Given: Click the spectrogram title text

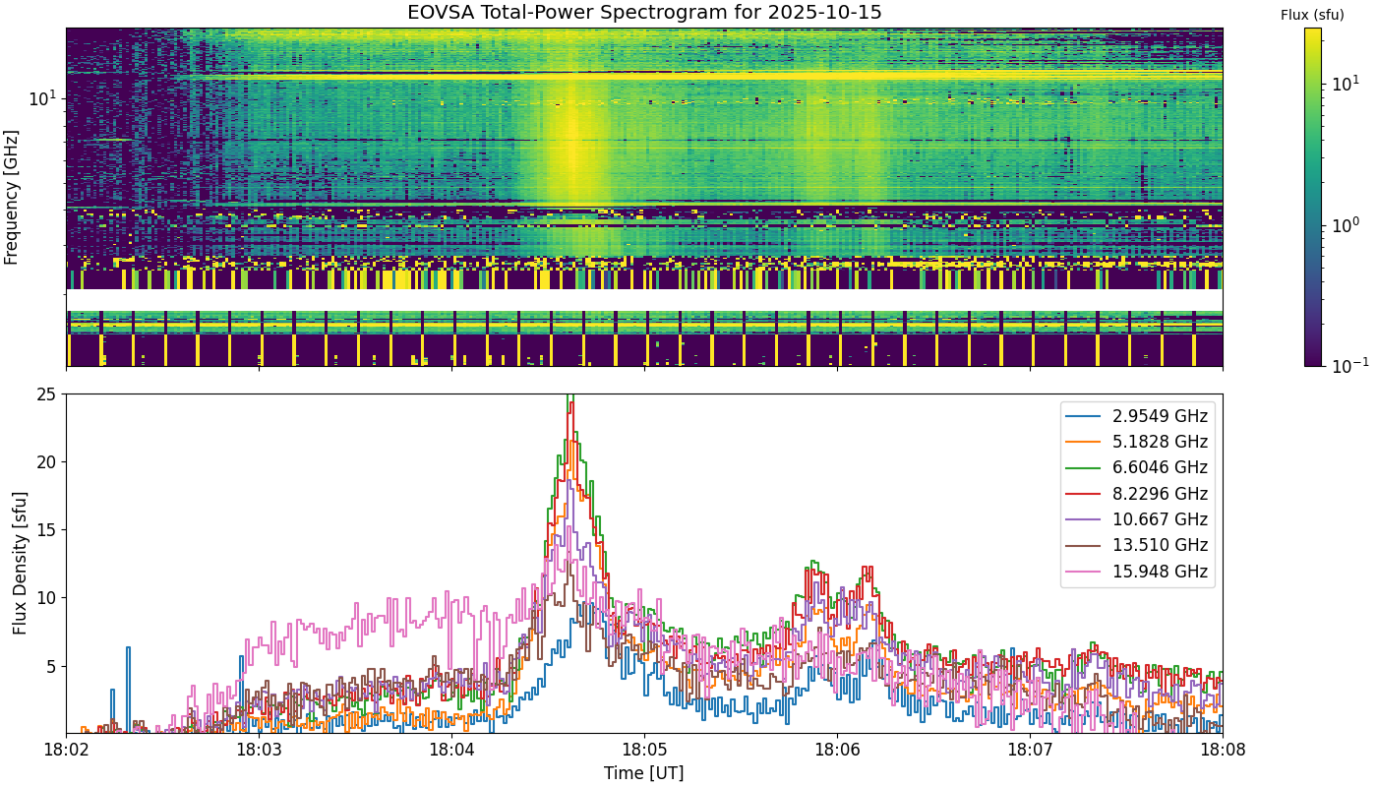Looking at the screenshot, I should tap(645, 13).
